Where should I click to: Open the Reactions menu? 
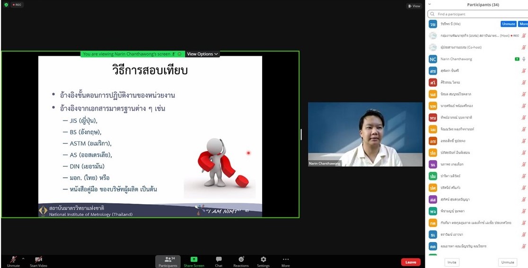click(241, 261)
